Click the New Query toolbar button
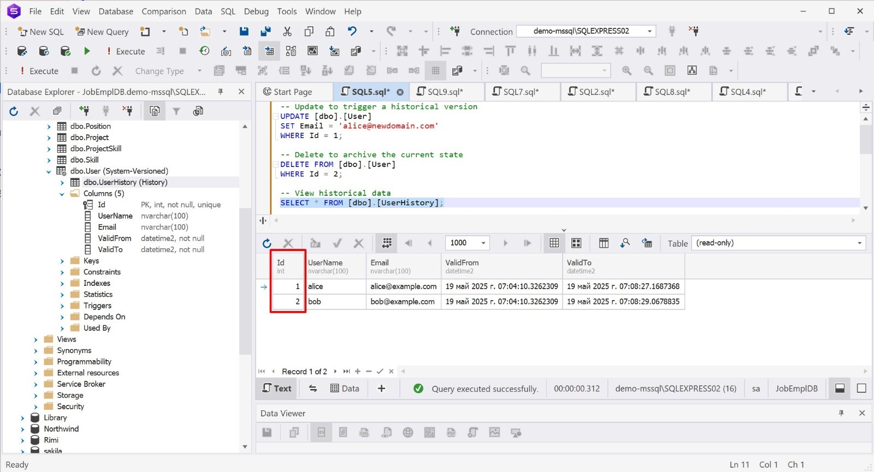 102,32
